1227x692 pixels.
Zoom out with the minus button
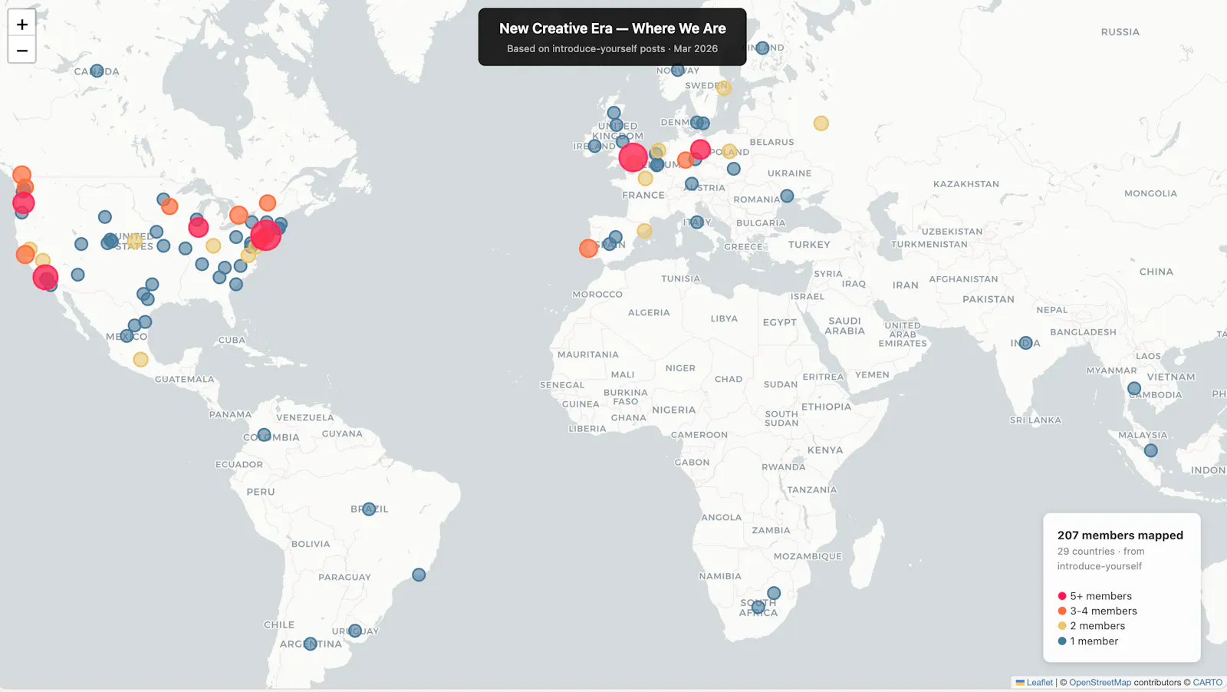(22, 51)
